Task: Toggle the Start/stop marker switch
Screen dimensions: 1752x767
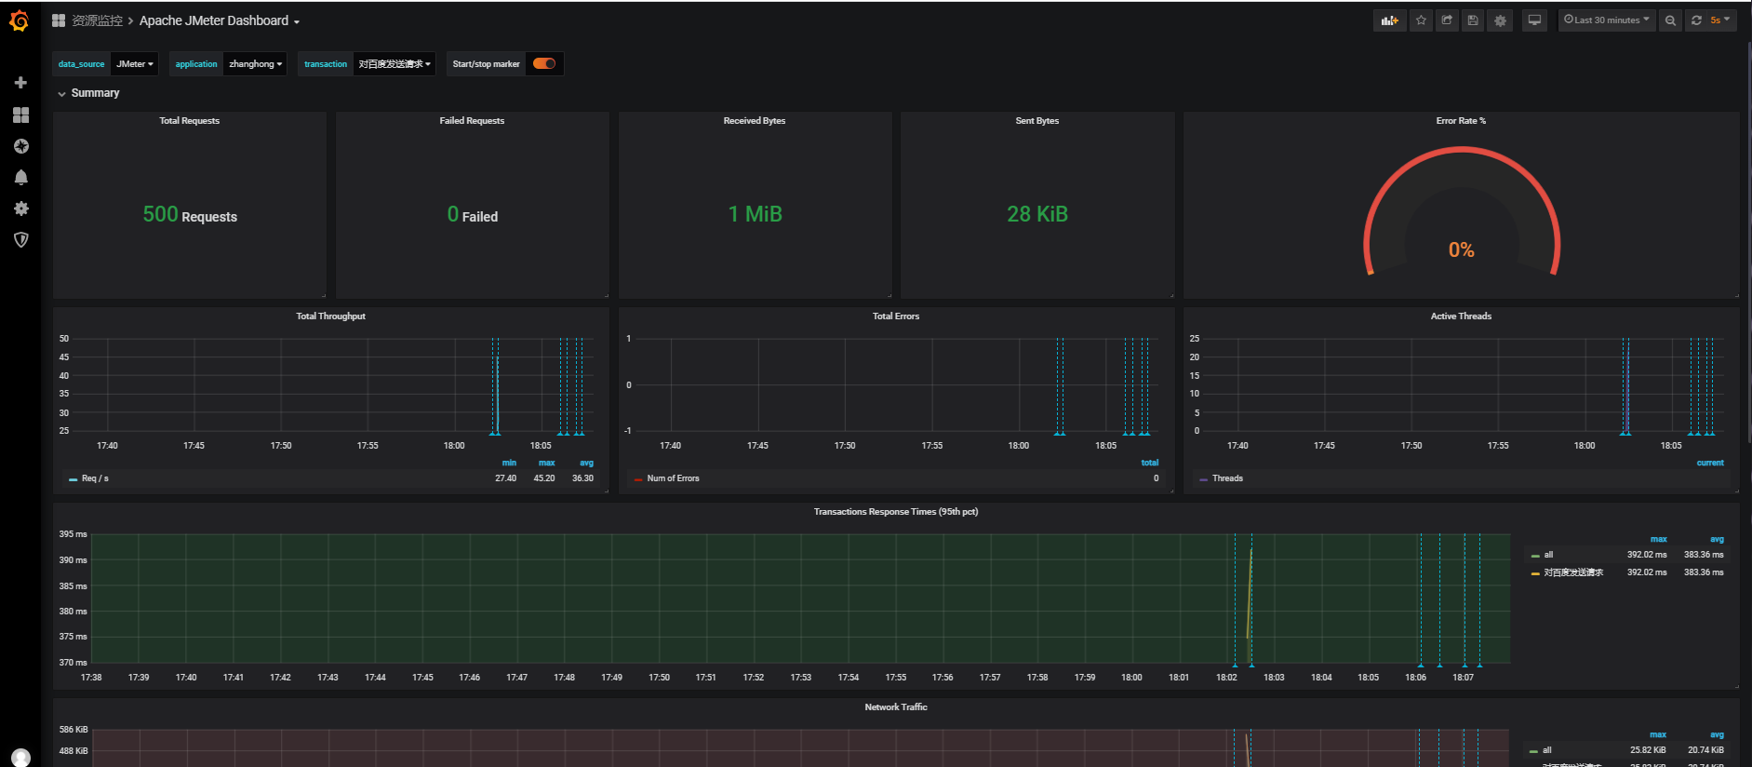Action: 544,63
